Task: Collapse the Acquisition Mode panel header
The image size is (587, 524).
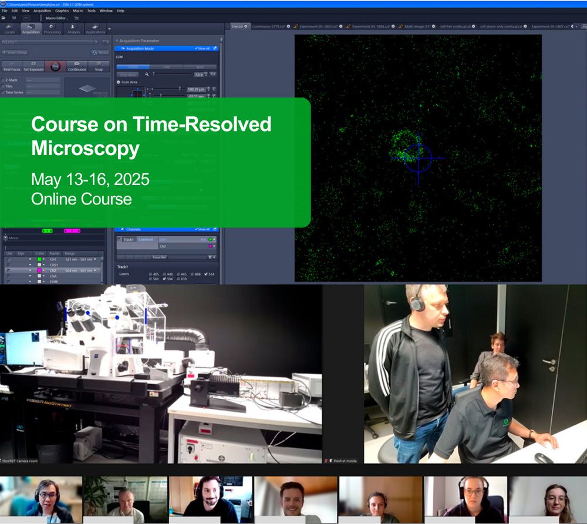Action: coord(167,49)
